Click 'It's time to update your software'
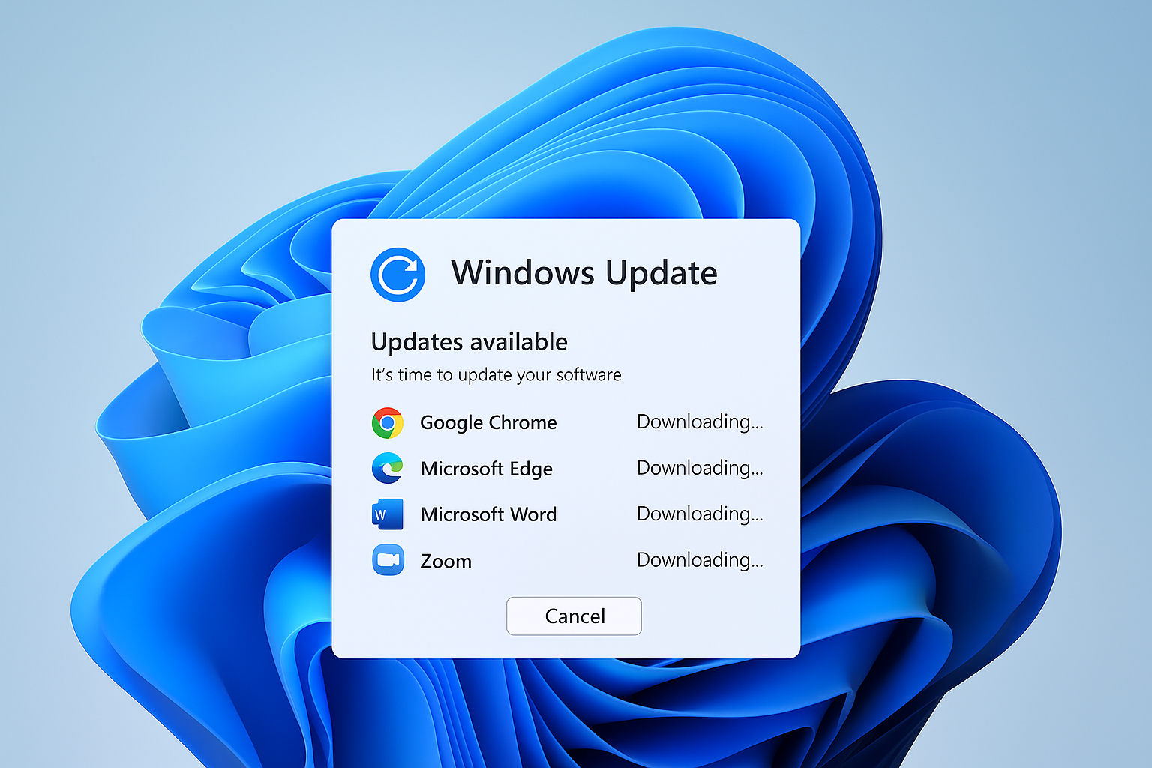Viewport: 1152px width, 768px height. tap(496, 374)
